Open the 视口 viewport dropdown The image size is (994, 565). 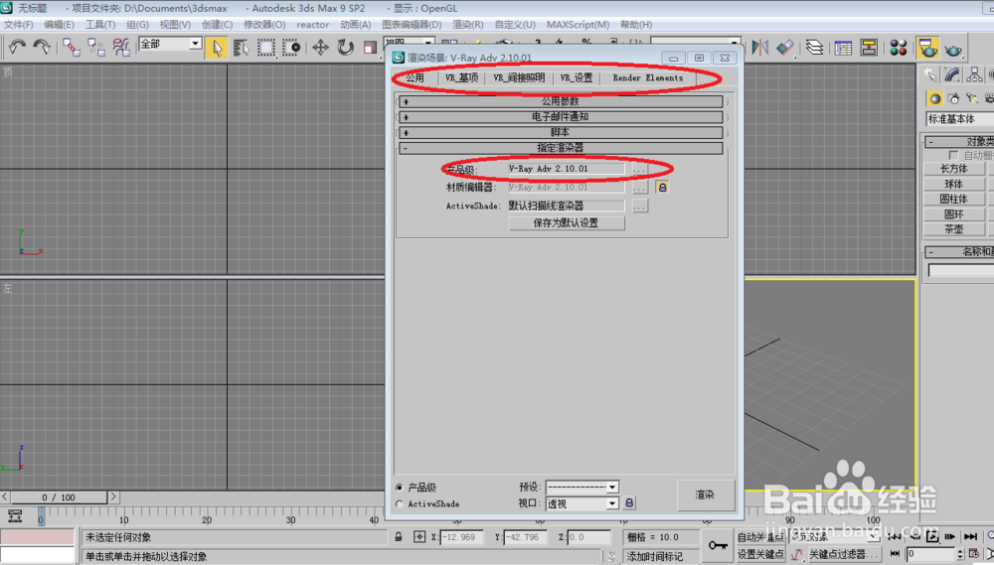tap(581, 503)
